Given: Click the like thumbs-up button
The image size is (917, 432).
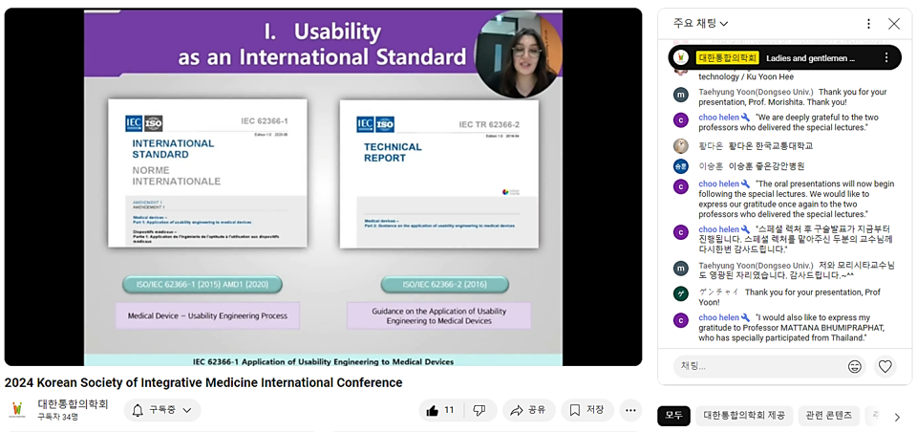Looking at the screenshot, I should [x=440, y=410].
